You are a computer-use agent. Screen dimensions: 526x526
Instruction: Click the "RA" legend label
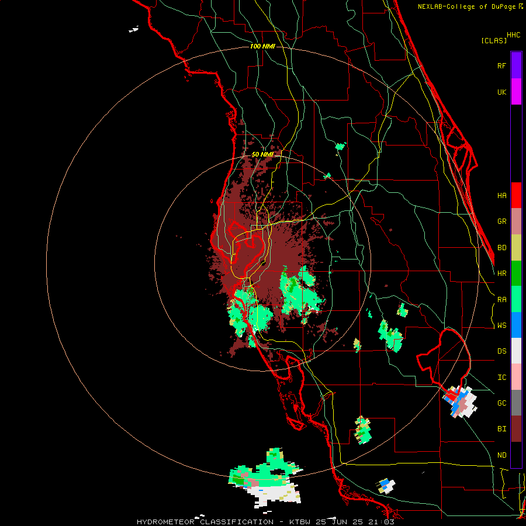502,300
